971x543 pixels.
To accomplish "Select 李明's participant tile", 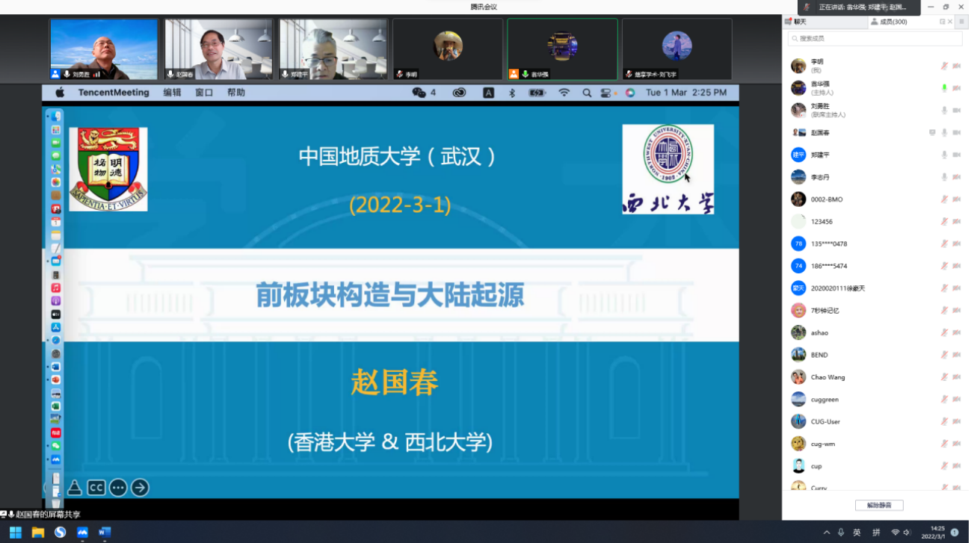I will pyautogui.click(x=448, y=49).
